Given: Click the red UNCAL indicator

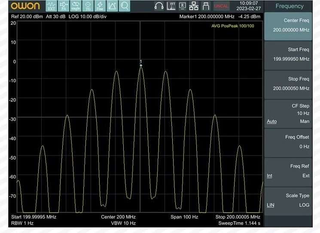Looking at the screenshot, I should click(221, 6).
